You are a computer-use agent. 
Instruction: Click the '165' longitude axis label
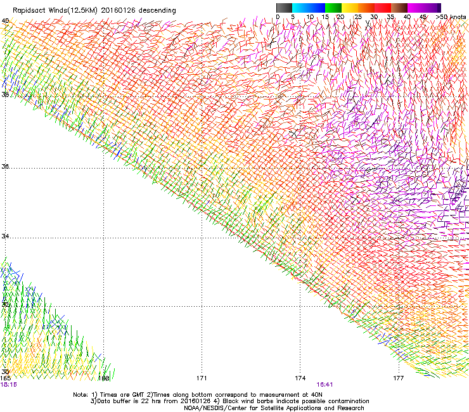(x=5, y=378)
